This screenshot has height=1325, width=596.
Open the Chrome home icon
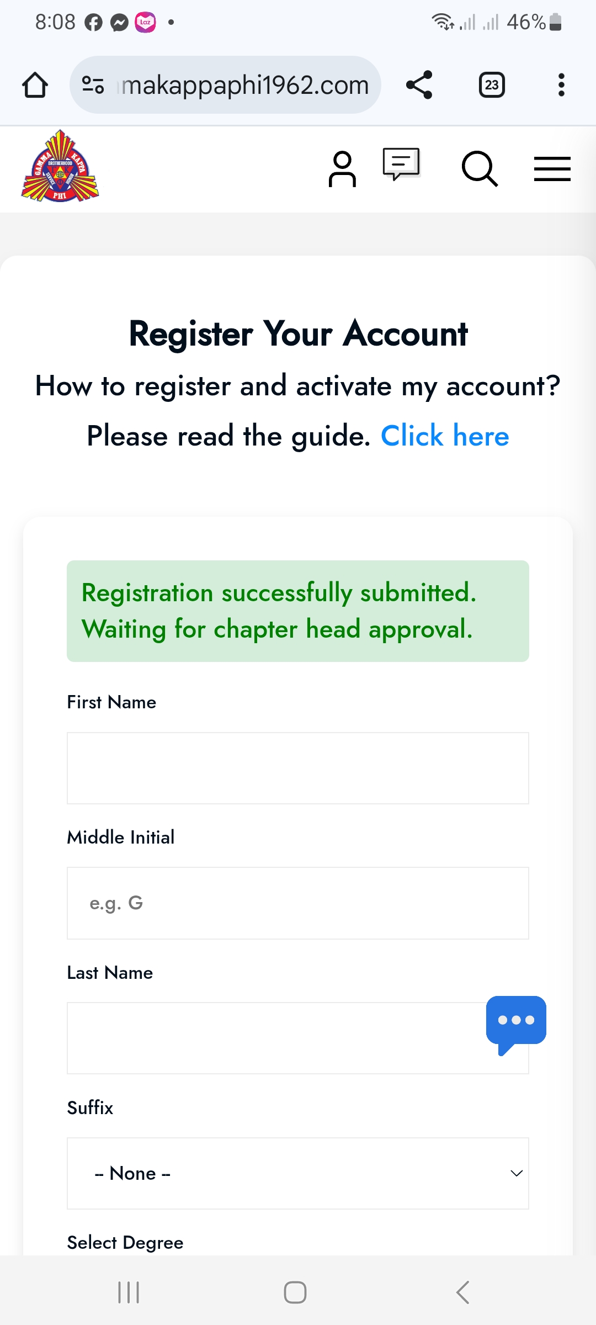(x=34, y=84)
